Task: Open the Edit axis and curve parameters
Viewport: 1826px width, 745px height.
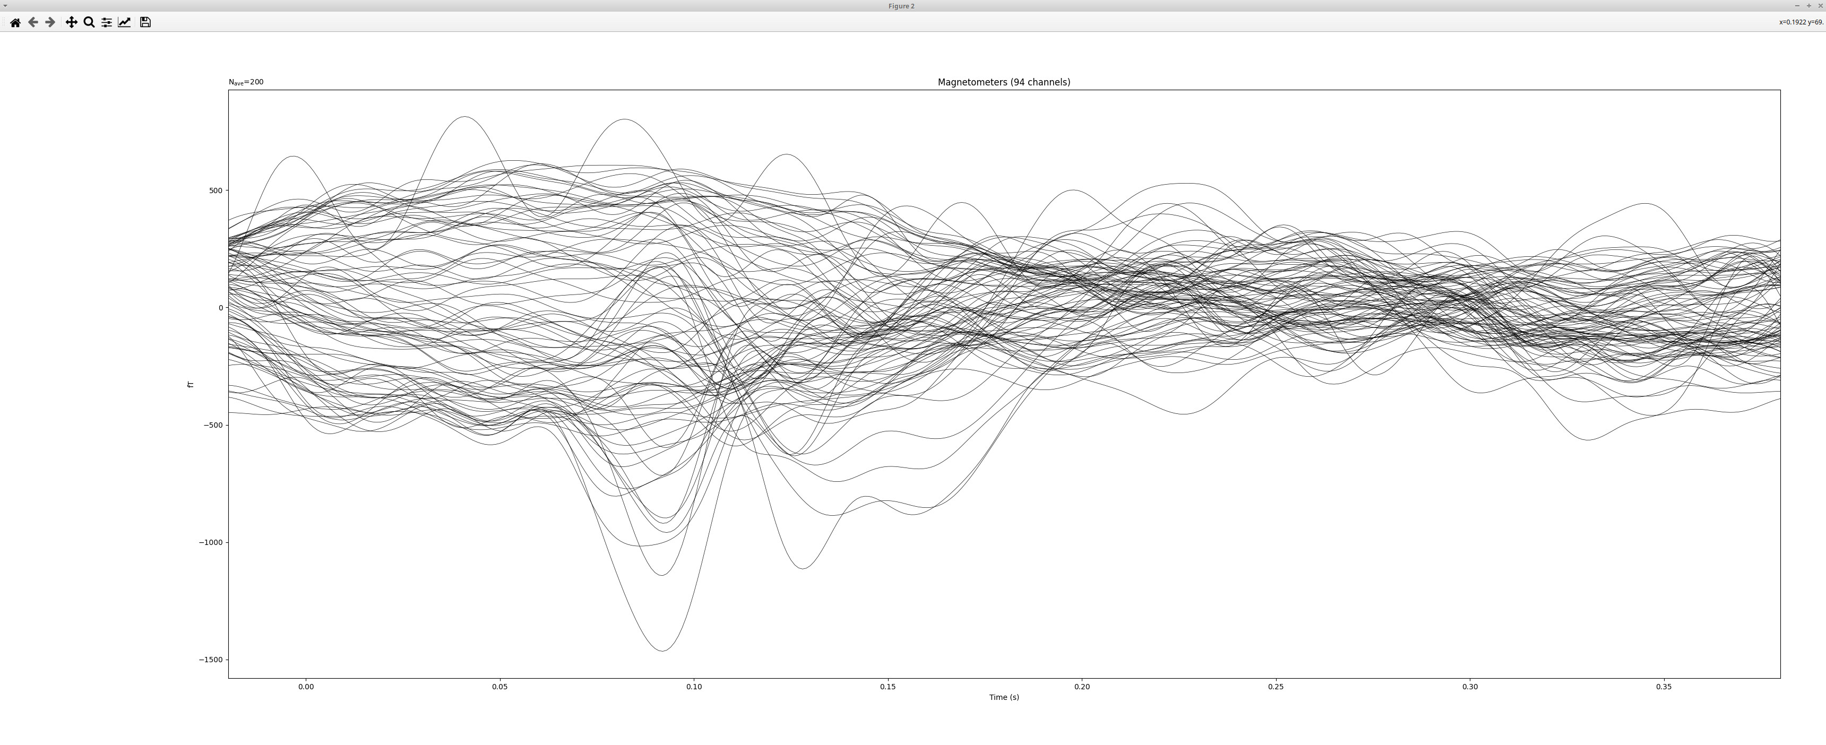Action: click(124, 23)
